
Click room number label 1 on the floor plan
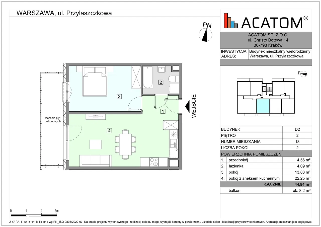point(163,112)
